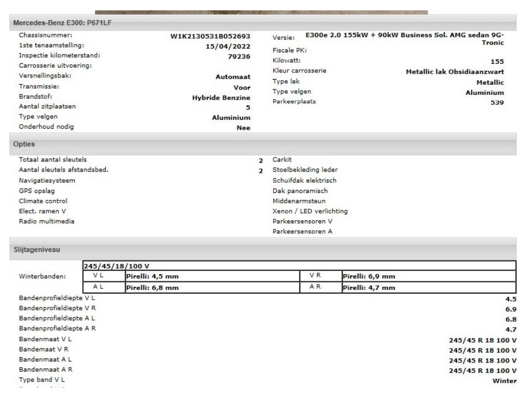Click the 'Bandenprofieldiepte A L' label
Screen dimensions: 531x398
57,318
